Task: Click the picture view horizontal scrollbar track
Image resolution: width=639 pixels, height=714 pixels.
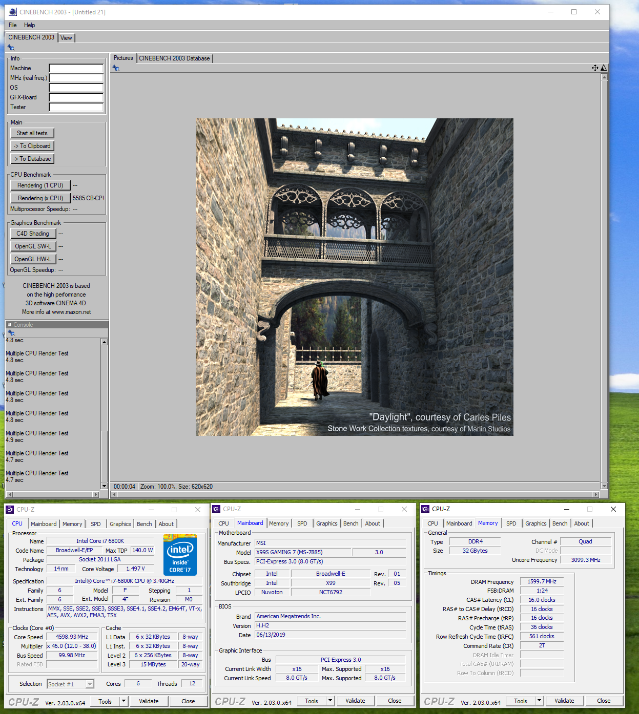Action: coord(355,494)
